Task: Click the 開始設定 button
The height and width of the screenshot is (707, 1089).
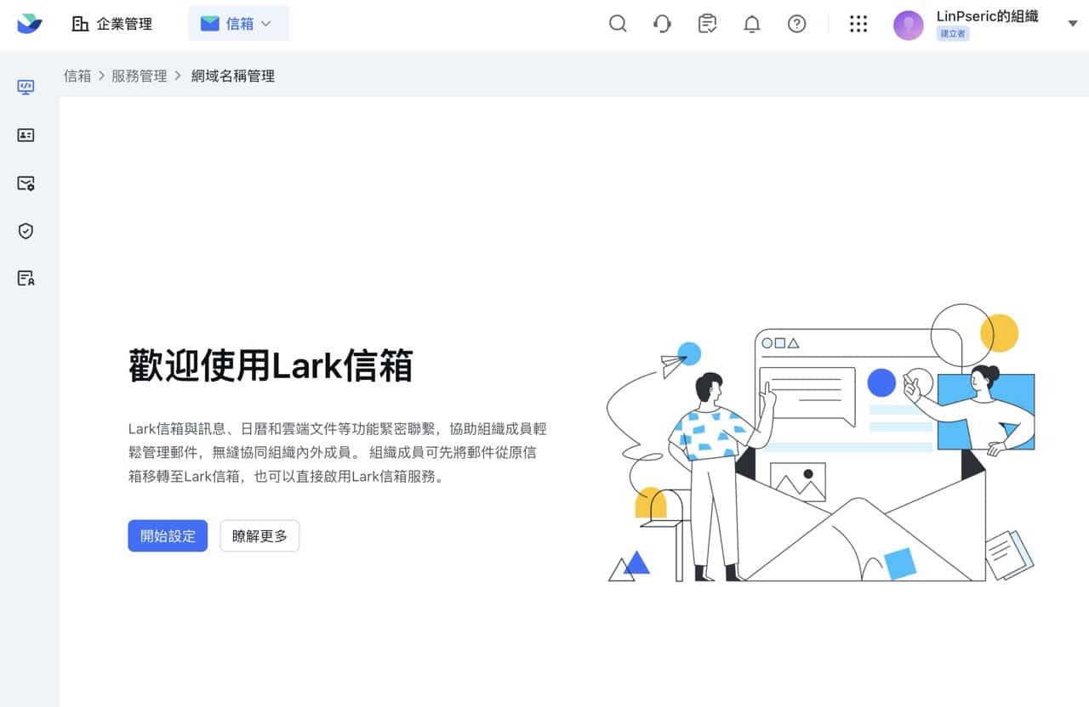Action: (168, 536)
